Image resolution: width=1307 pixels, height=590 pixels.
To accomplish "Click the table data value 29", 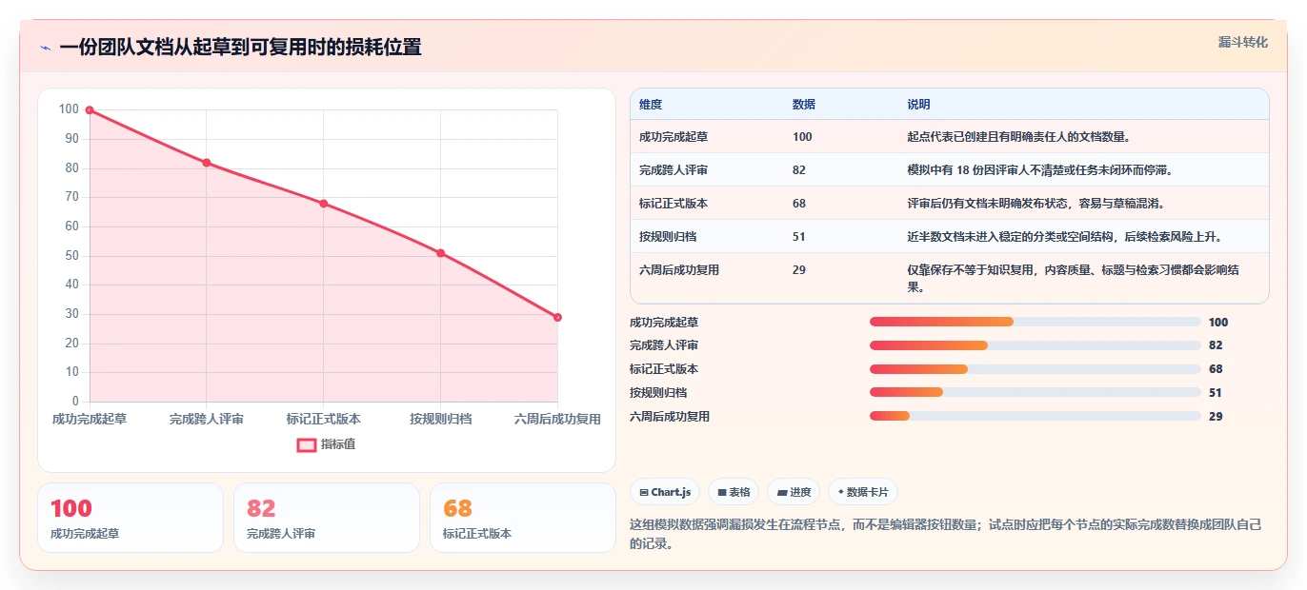I will (x=799, y=270).
